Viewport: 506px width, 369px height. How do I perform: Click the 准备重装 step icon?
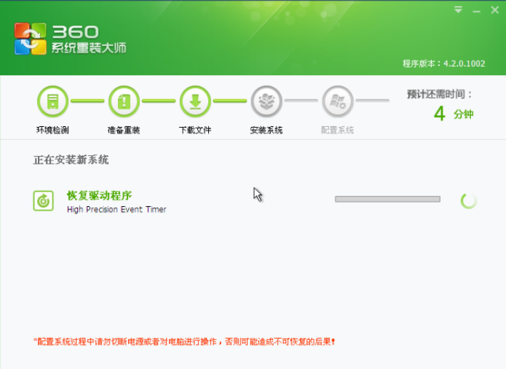point(124,101)
